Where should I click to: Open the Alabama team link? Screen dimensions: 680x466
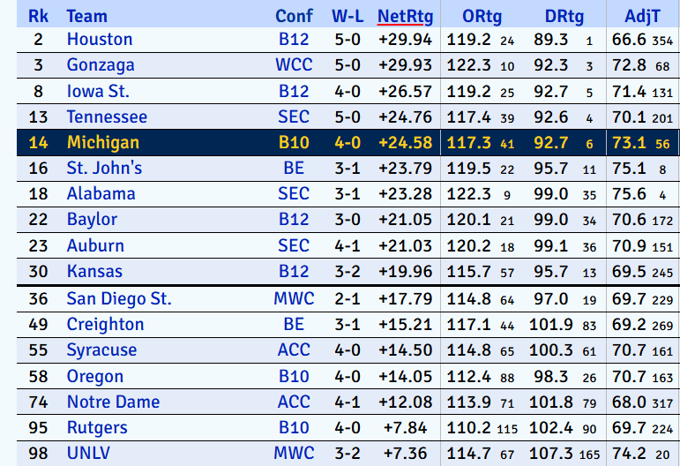pyautogui.click(x=101, y=194)
